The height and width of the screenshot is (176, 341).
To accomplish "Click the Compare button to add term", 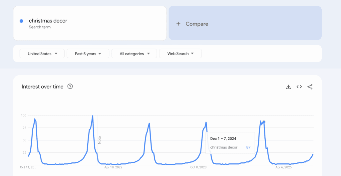I will click(x=245, y=23).
